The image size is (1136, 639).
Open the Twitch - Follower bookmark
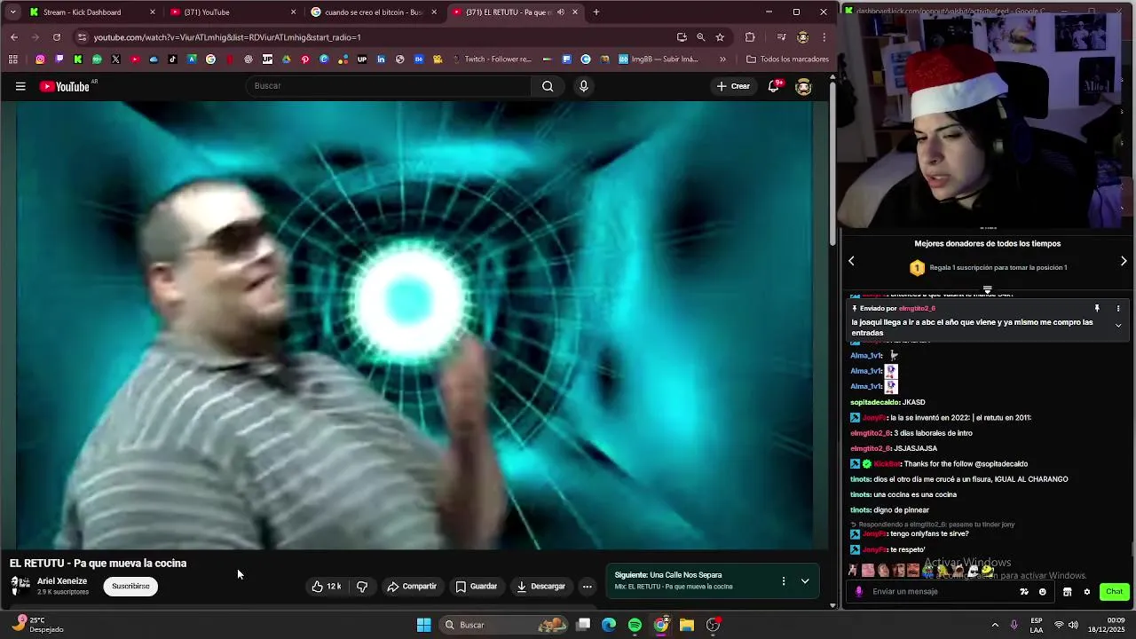[x=491, y=59]
